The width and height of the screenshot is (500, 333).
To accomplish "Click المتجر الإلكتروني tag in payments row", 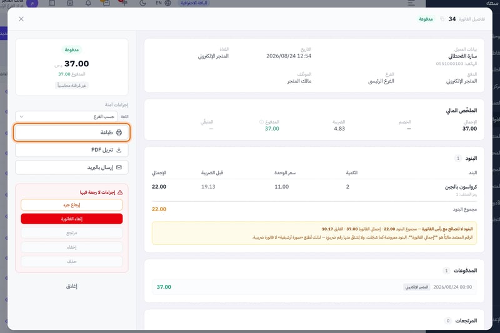I will 416,287.
